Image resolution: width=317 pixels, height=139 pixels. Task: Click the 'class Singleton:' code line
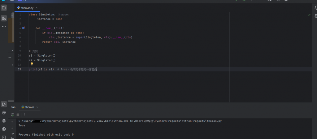(x=42, y=14)
